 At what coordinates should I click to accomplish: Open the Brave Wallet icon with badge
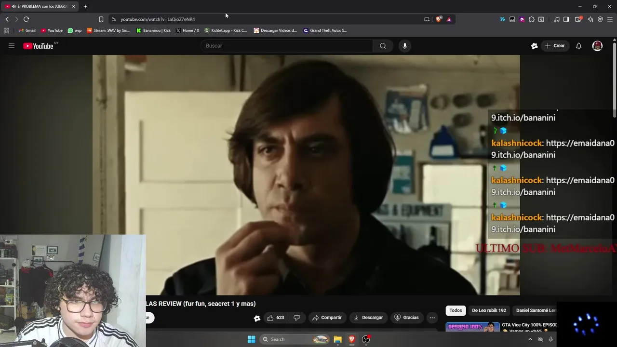point(578,19)
